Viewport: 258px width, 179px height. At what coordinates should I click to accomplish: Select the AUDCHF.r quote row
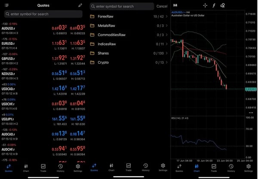tap(43, 150)
